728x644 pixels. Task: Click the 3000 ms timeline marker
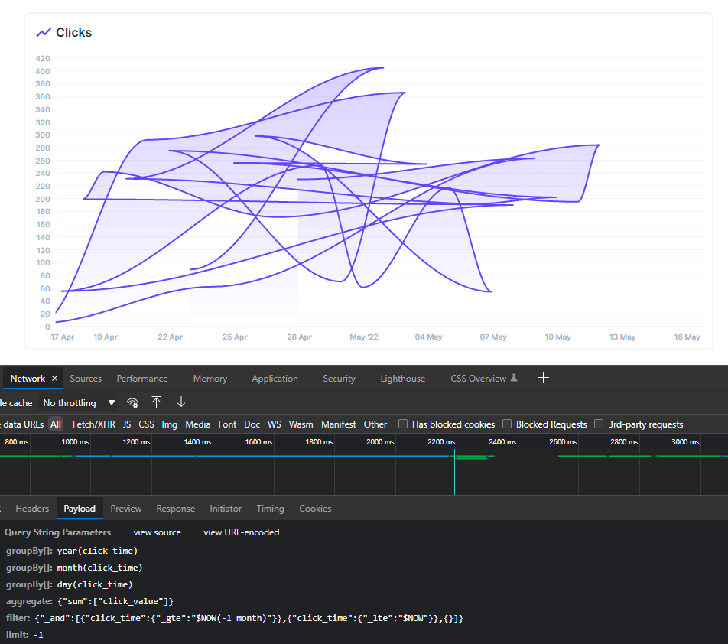(685, 441)
